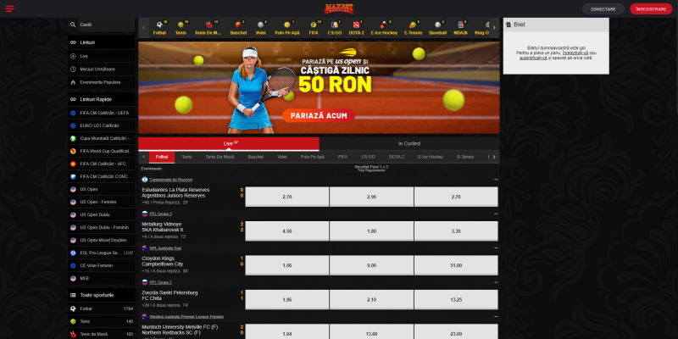Bet 51.00 on Campbelltown City win
Viewport: 678px width, 339px height.
(x=456, y=265)
